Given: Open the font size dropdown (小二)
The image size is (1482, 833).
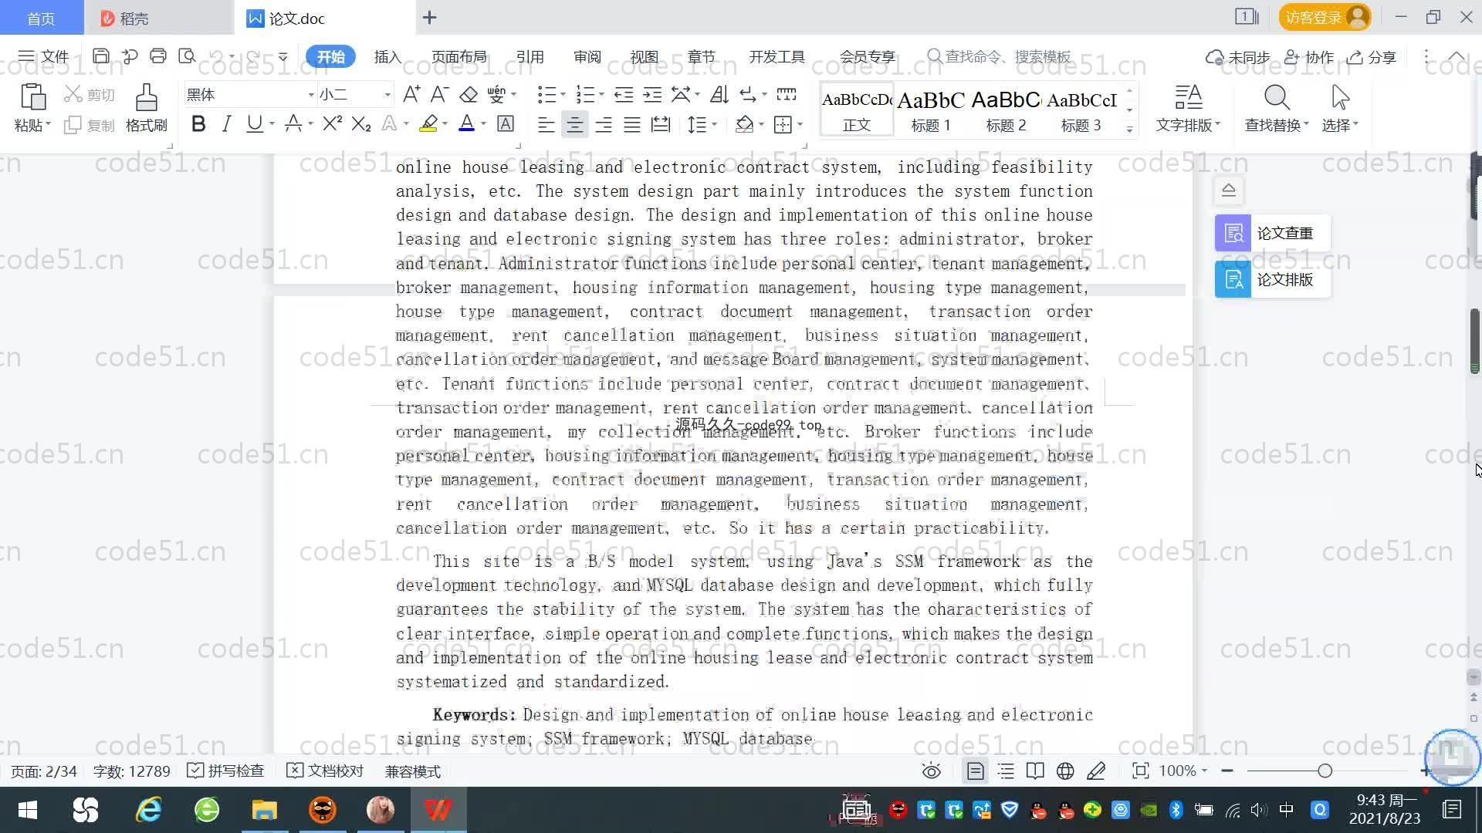Looking at the screenshot, I should 387,95.
